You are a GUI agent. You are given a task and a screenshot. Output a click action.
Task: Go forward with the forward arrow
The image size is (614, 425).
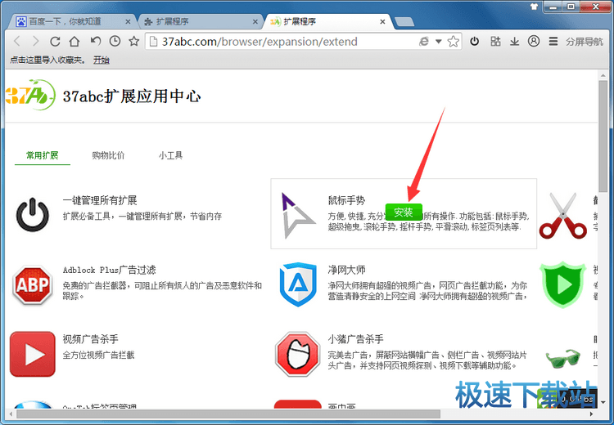tap(36, 41)
